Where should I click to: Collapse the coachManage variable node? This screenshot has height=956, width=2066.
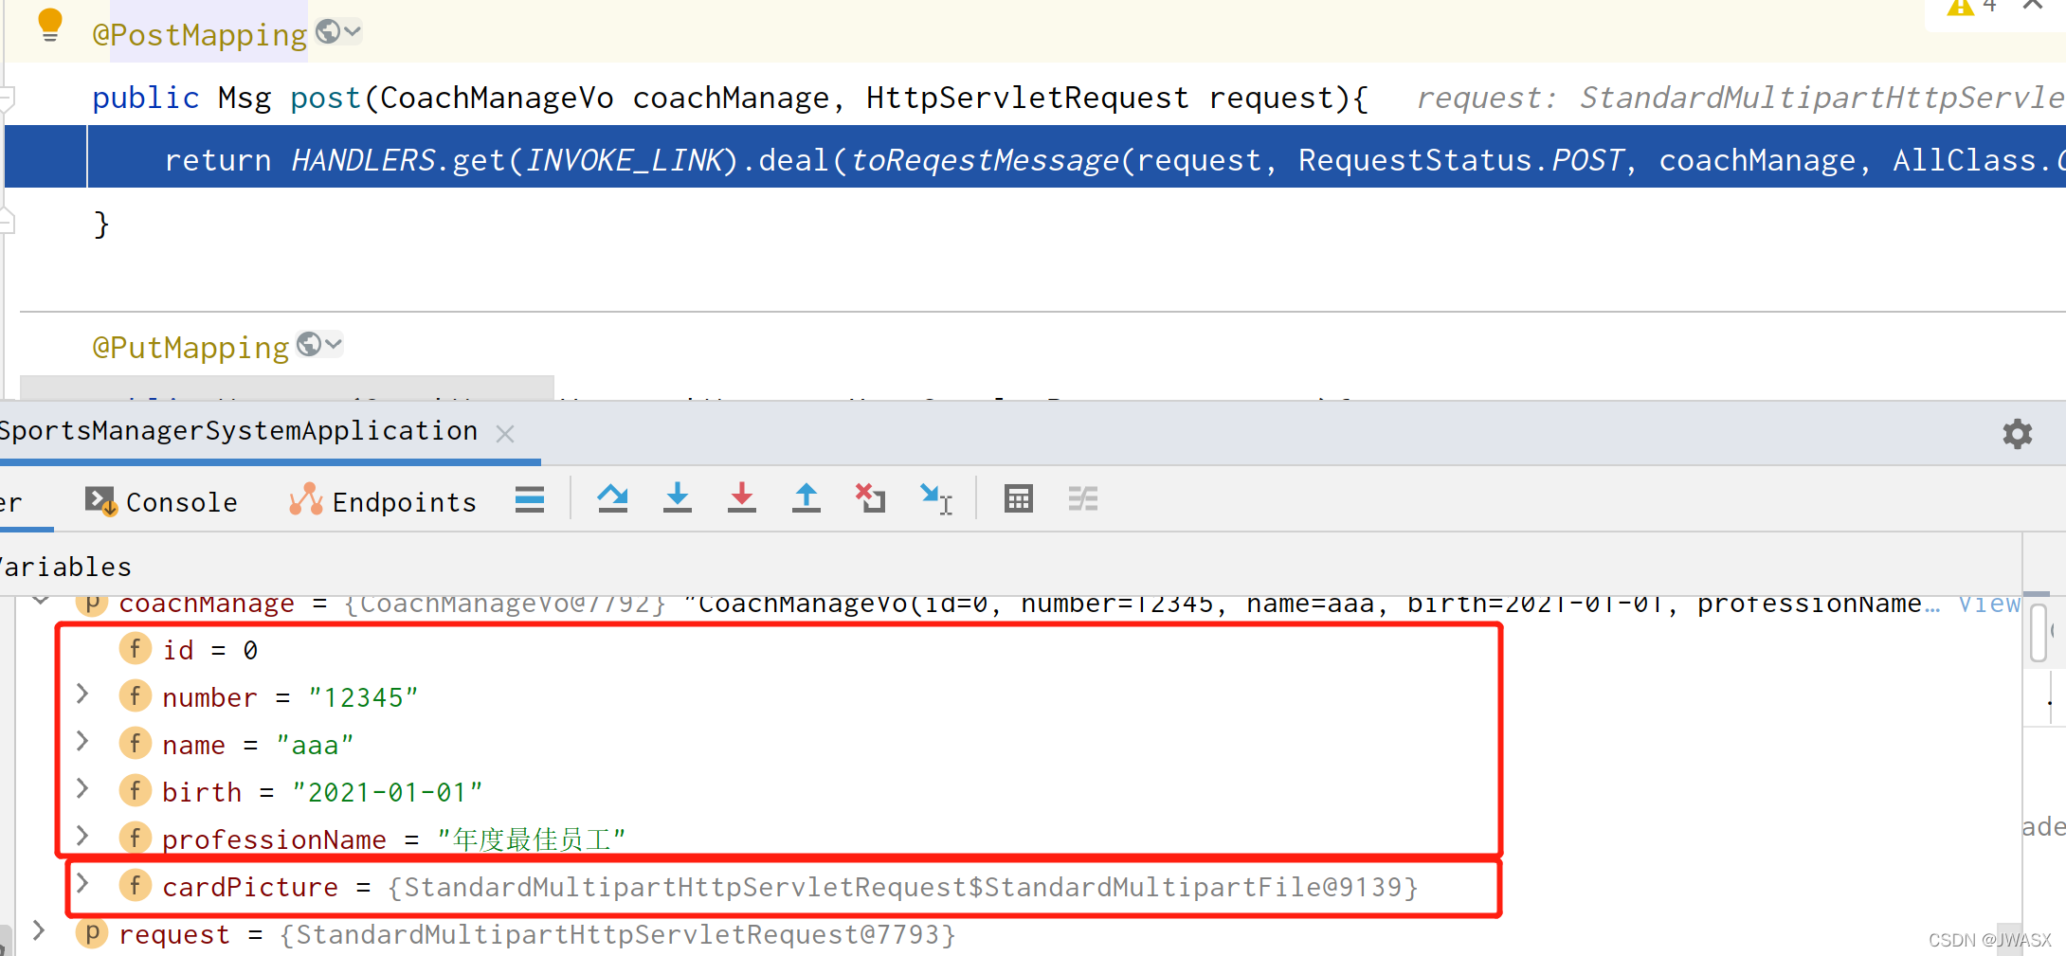[41, 601]
